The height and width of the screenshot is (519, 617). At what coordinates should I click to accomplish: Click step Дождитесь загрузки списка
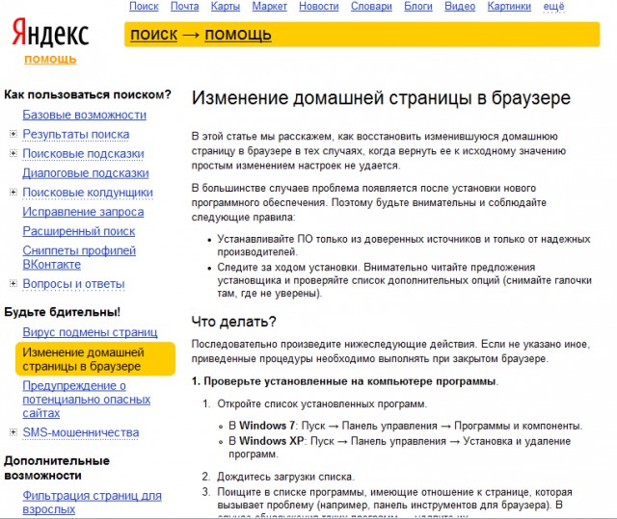pos(285,477)
